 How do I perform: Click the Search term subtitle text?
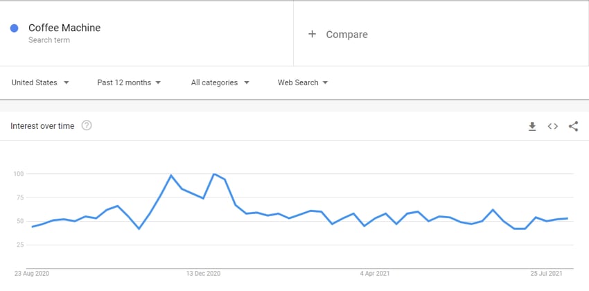tap(49, 39)
